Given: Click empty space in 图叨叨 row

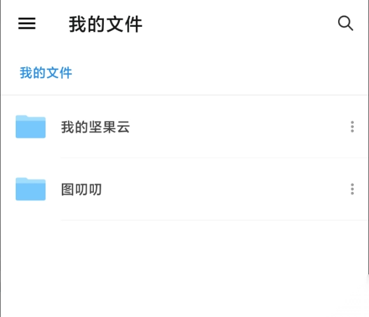Looking at the screenshot, I should (233, 189).
